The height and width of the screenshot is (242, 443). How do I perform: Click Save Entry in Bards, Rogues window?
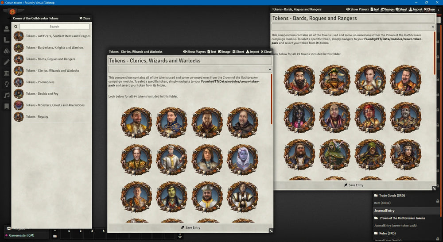(x=354, y=185)
